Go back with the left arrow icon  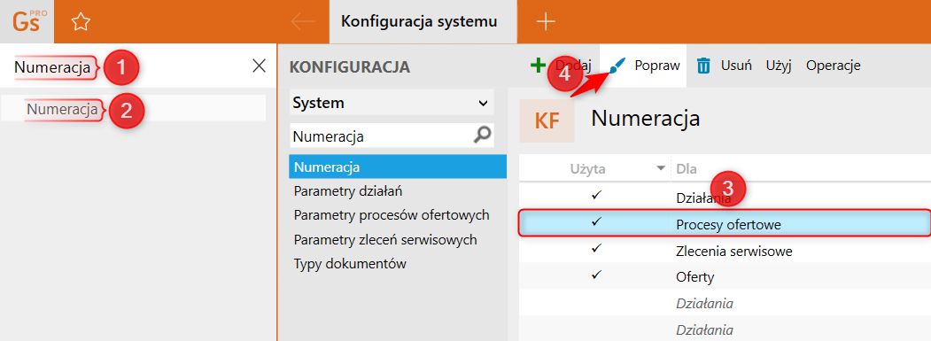(304, 22)
